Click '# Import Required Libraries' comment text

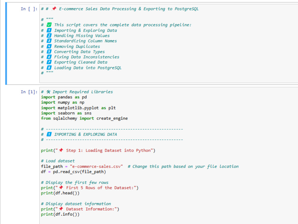pyautogui.click(x=77, y=92)
